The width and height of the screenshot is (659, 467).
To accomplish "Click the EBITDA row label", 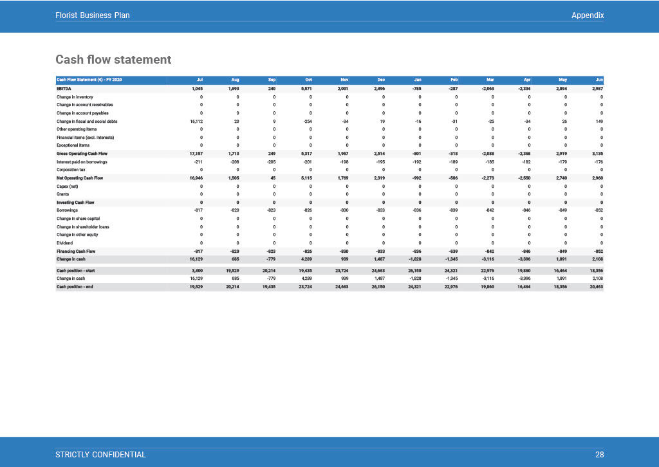I will point(66,88).
